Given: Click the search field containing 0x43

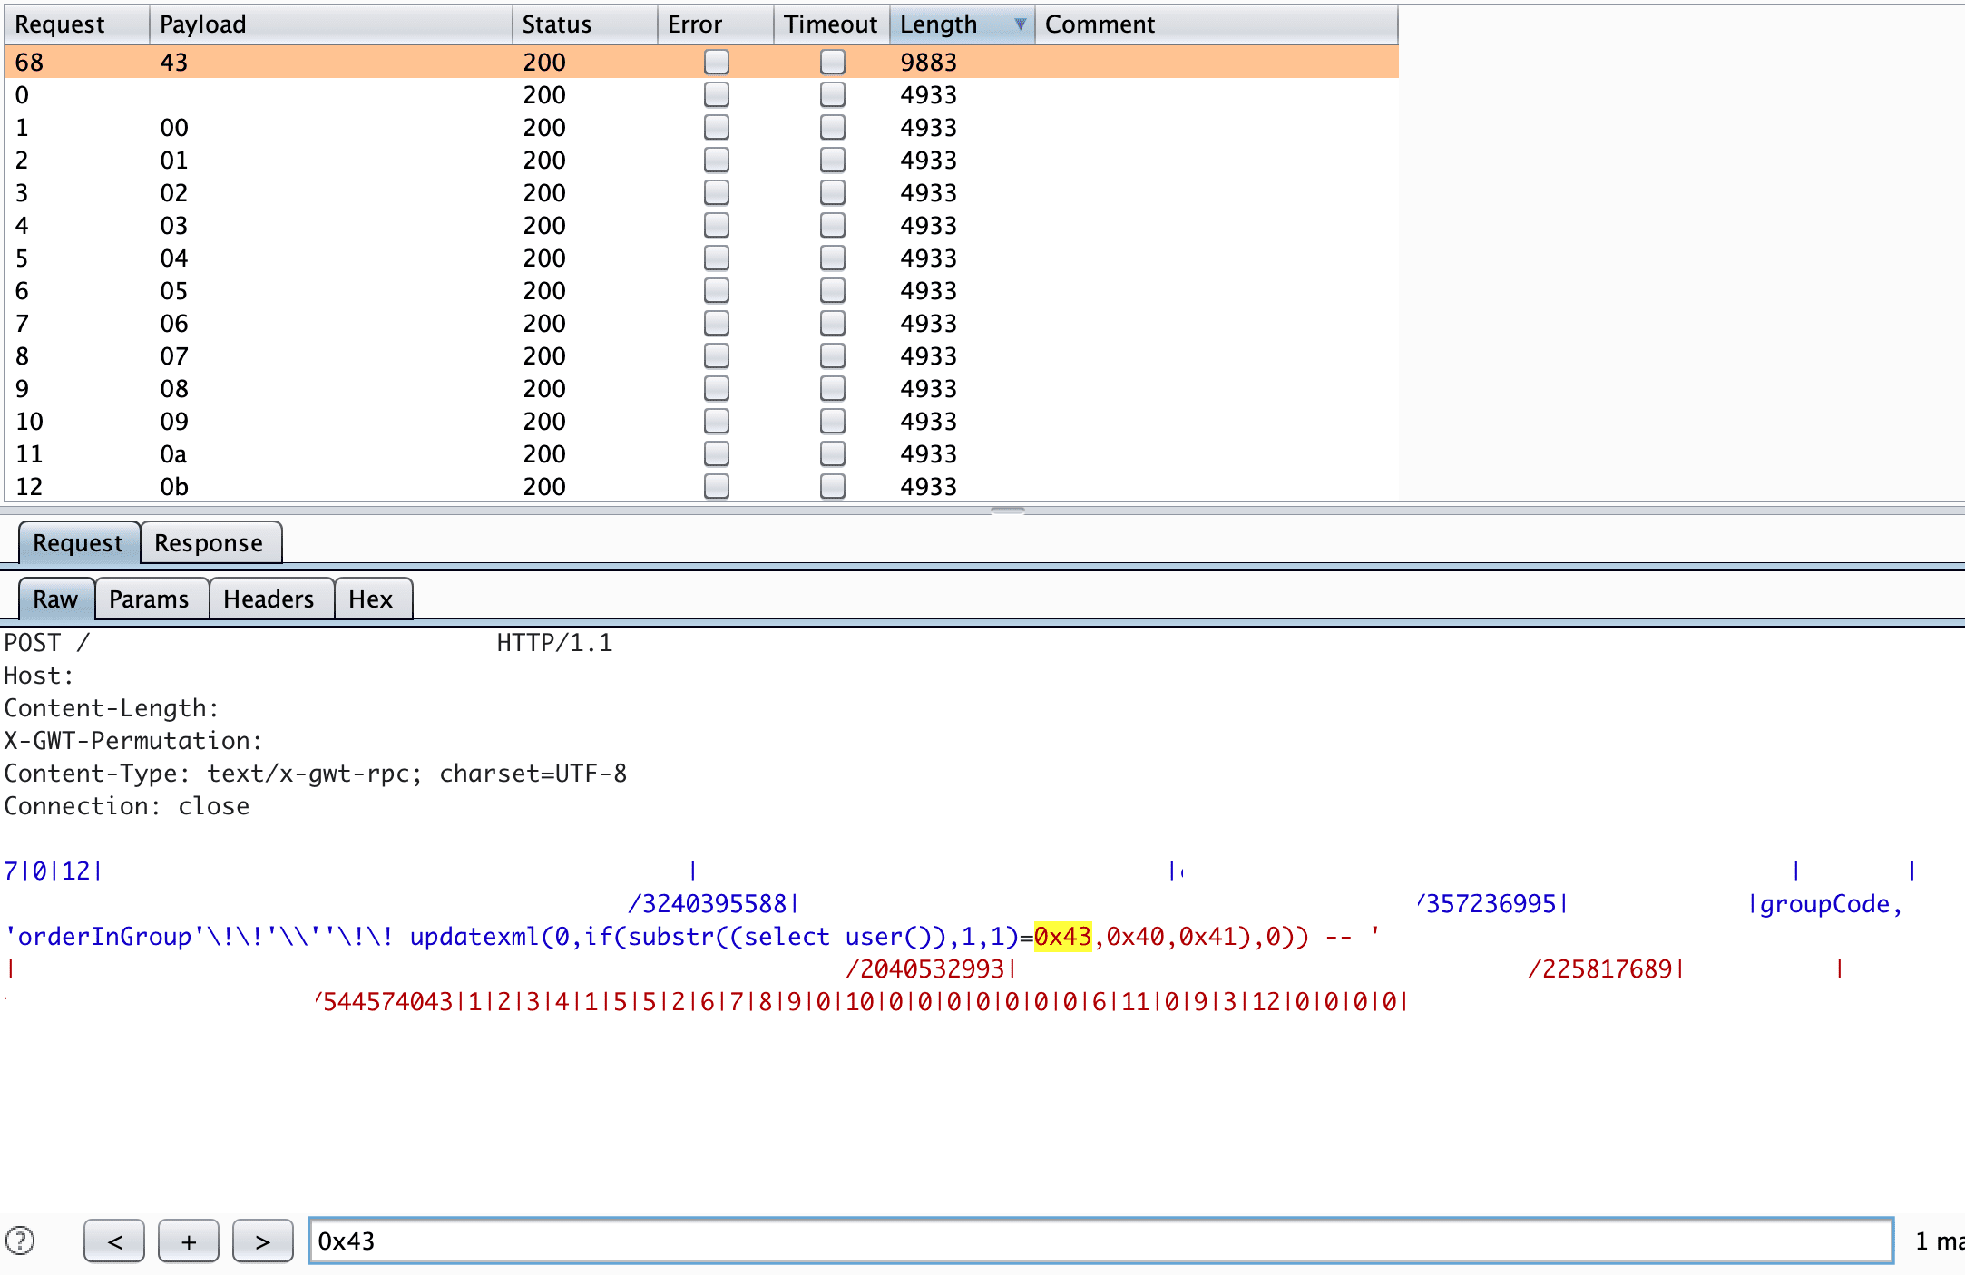Looking at the screenshot, I should (1100, 1241).
